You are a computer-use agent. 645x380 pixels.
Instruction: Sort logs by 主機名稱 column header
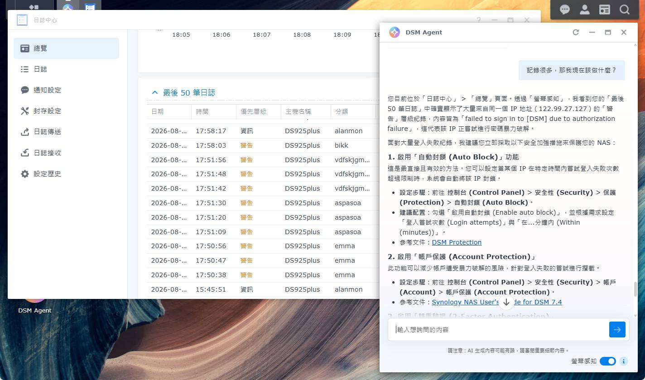point(306,111)
